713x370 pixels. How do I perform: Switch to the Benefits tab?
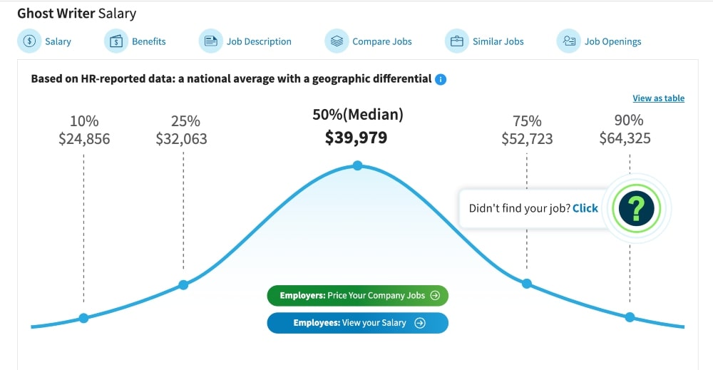point(148,41)
